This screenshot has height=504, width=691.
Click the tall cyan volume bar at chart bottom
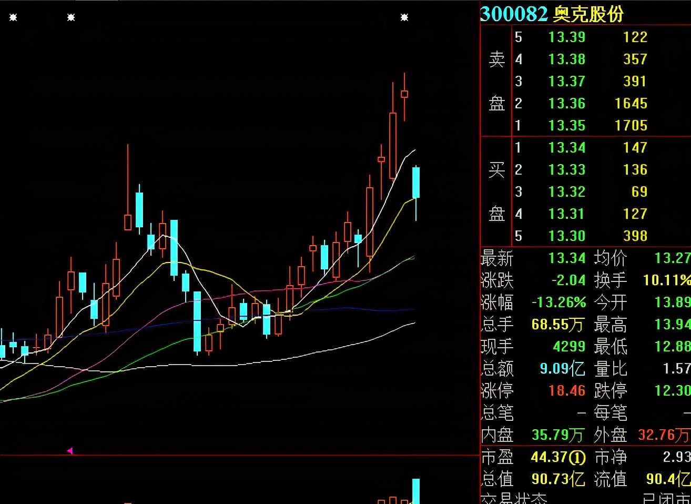tap(416, 491)
